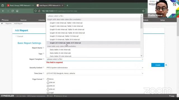Open the Libraries menu
Viewport: 179px width, 100px height.
(42, 20)
